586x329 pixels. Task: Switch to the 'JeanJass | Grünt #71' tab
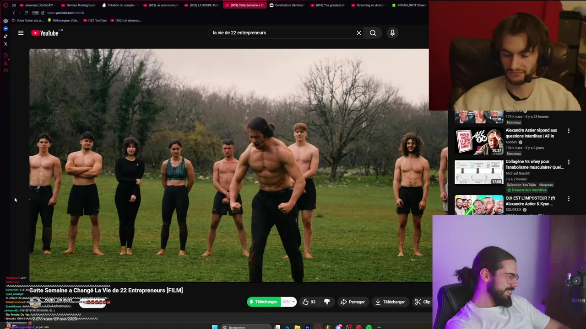point(38,5)
